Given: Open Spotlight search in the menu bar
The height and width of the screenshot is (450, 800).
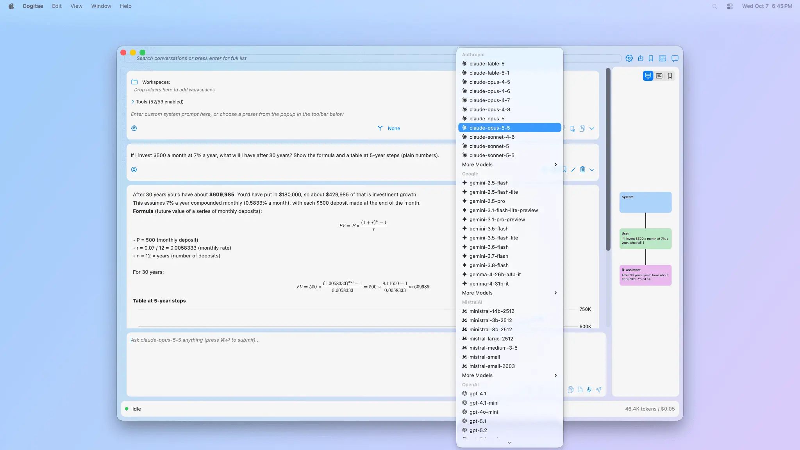Looking at the screenshot, I should tap(714, 6).
